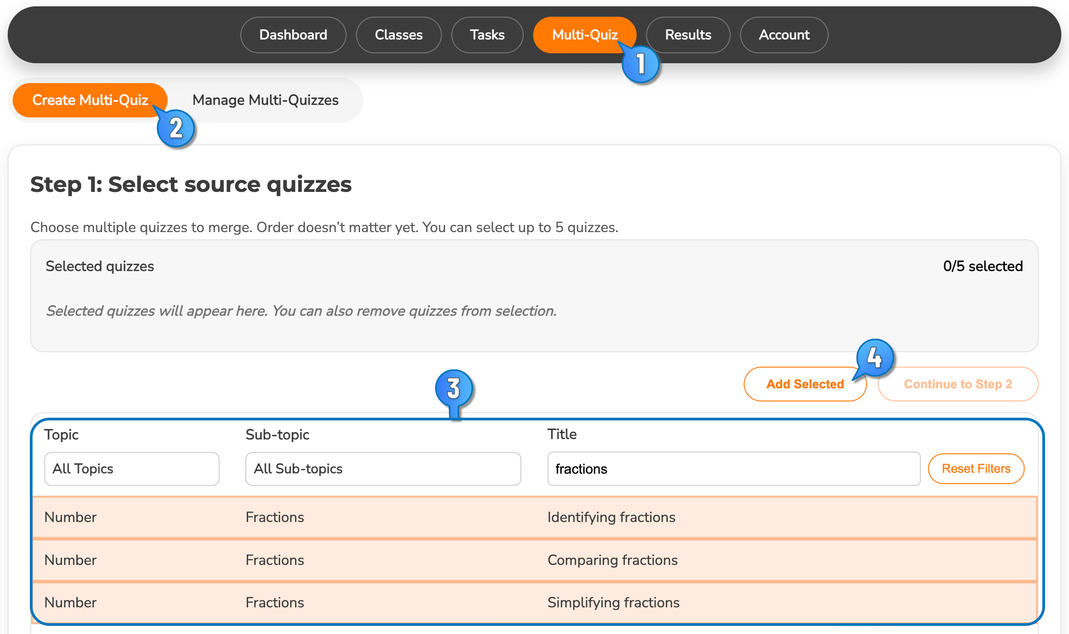Select the Comparing fractions quiz row
This screenshot has height=634, width=1069.
[x=534, y=560]
